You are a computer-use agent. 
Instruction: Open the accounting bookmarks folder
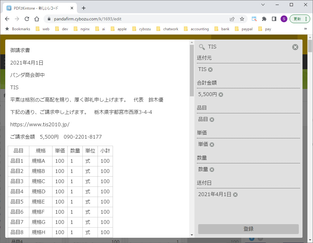(x=196, y=29)
